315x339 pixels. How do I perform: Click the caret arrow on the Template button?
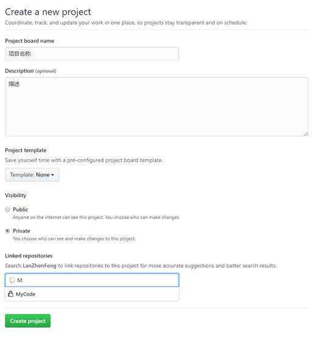(x=52, y=175)
